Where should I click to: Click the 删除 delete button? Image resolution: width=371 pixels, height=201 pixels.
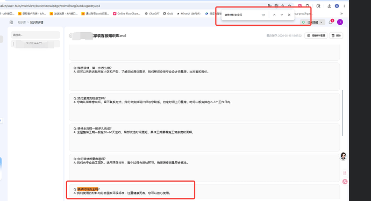pyautogui.click(x=336, y=35)
